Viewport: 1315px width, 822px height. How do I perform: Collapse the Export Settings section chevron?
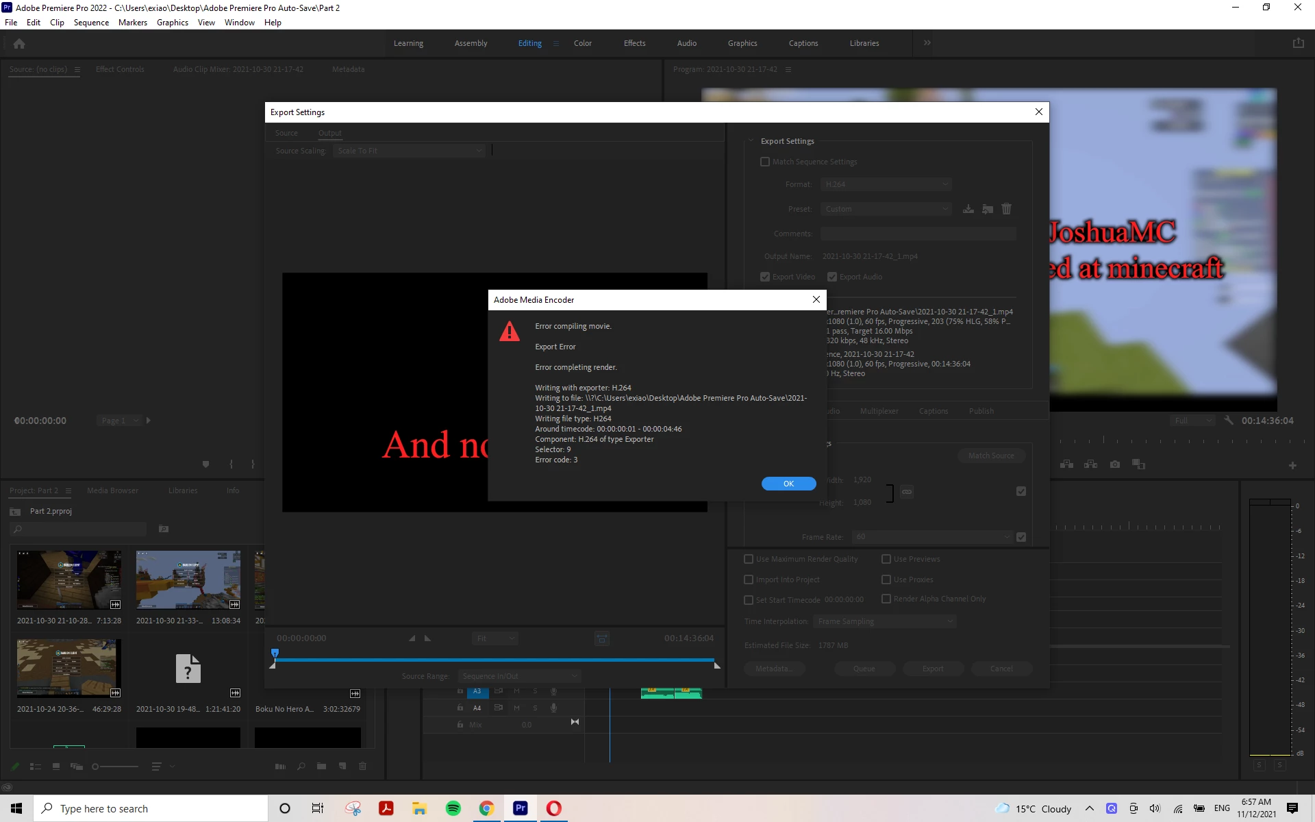point(751,141)
